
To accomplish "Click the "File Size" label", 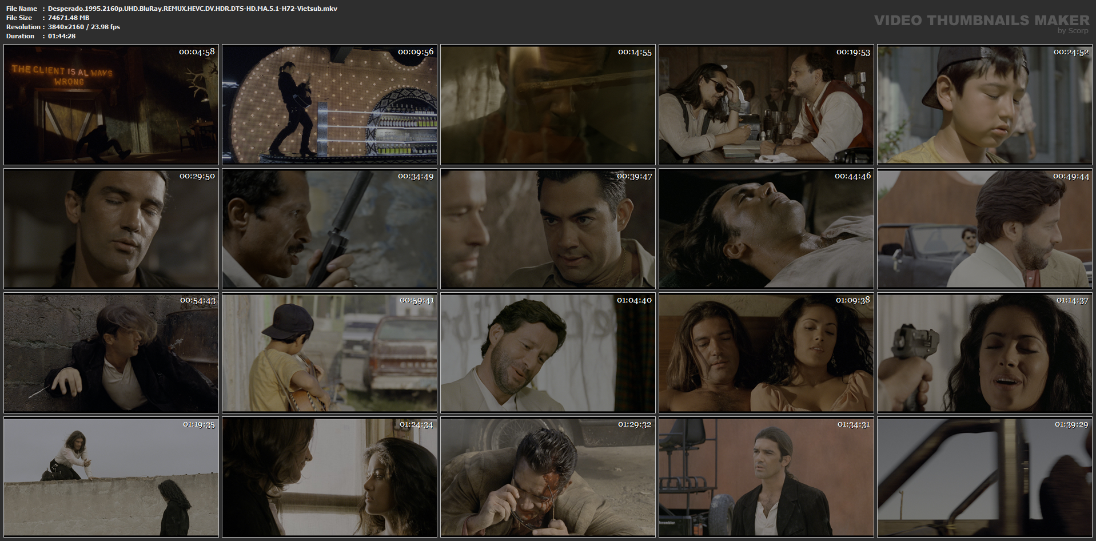I will pyautogui.click(x=19, y=18).
